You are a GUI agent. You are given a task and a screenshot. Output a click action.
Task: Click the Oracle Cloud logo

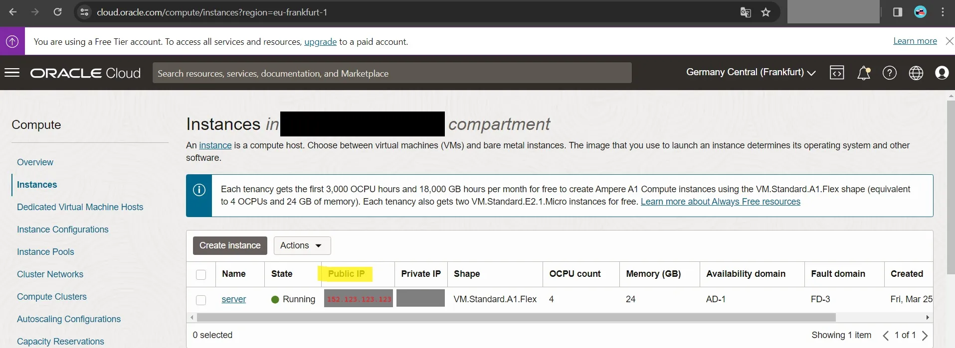[x=86, y=73]
